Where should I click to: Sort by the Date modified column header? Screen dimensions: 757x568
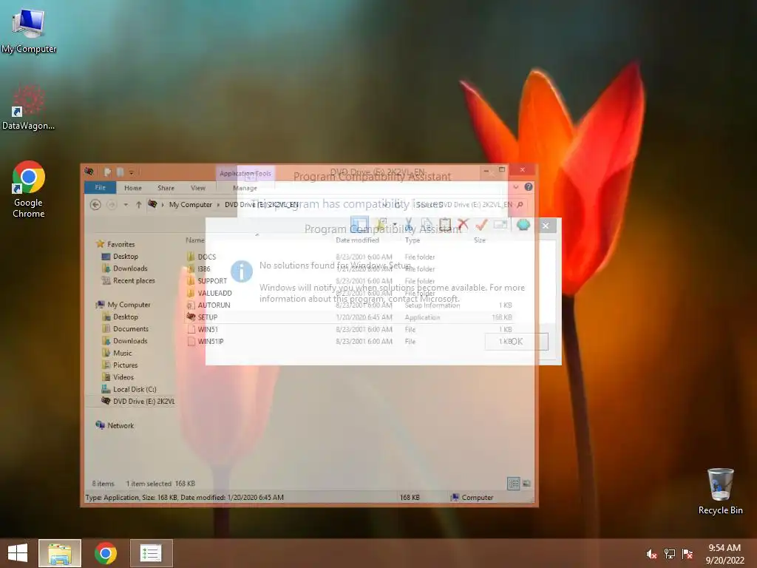click(357, 240)
